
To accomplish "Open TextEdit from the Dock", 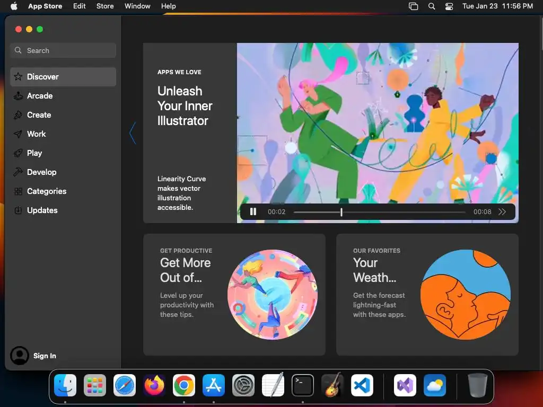I will (x=273, y=385).
